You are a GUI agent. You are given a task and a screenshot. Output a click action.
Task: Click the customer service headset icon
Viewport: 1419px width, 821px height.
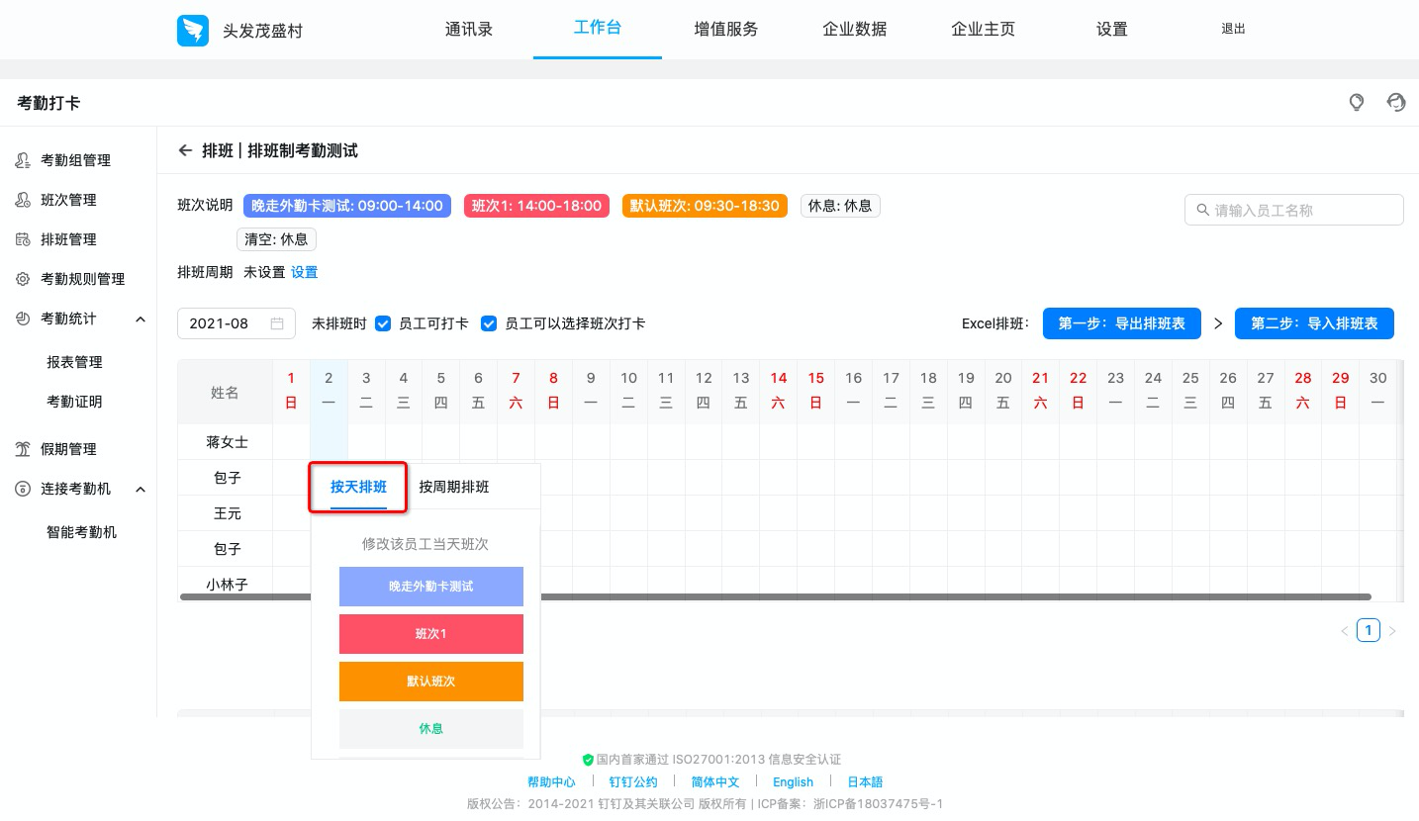pos(1396,102)
